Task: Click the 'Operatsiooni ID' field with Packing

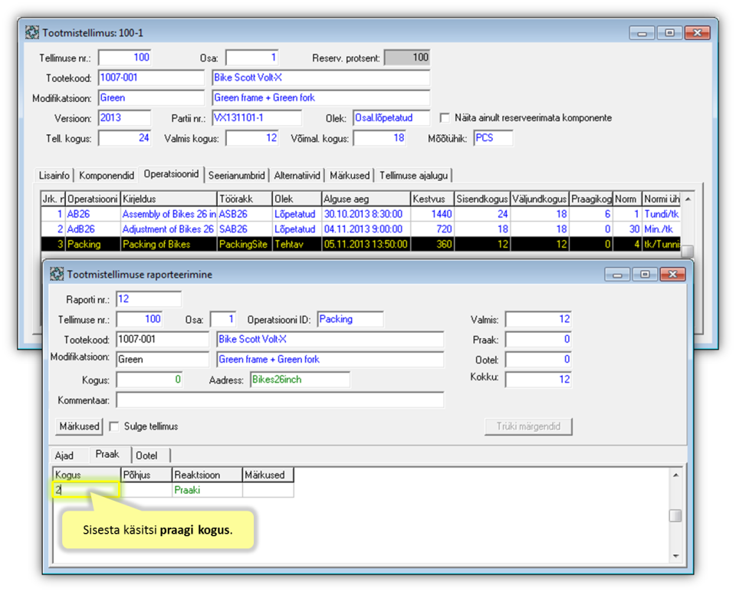Action: click(350, 319)
